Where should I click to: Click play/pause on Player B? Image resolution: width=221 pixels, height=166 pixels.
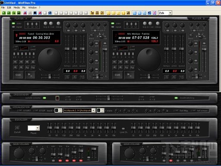click(129, 75)
